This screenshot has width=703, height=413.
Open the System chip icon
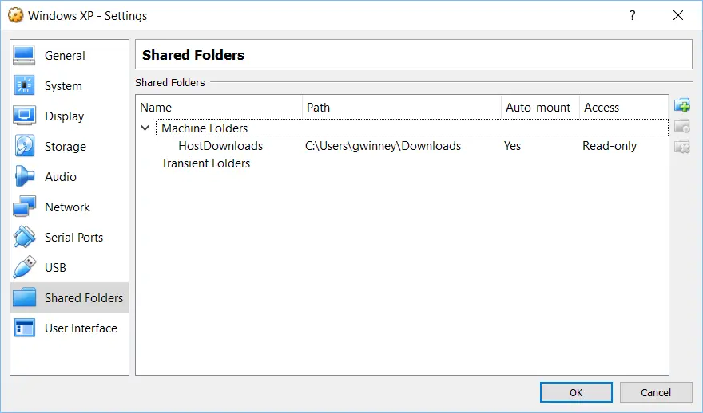[24, 85]
